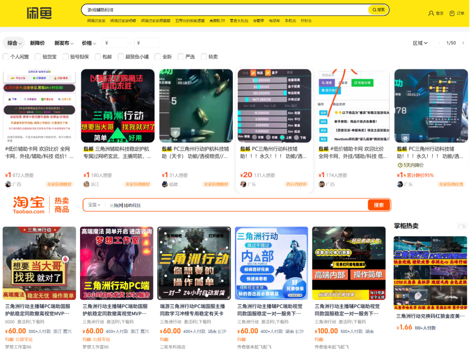
Task: Click seller avatar next to 福建
Action: pos(165,185)
